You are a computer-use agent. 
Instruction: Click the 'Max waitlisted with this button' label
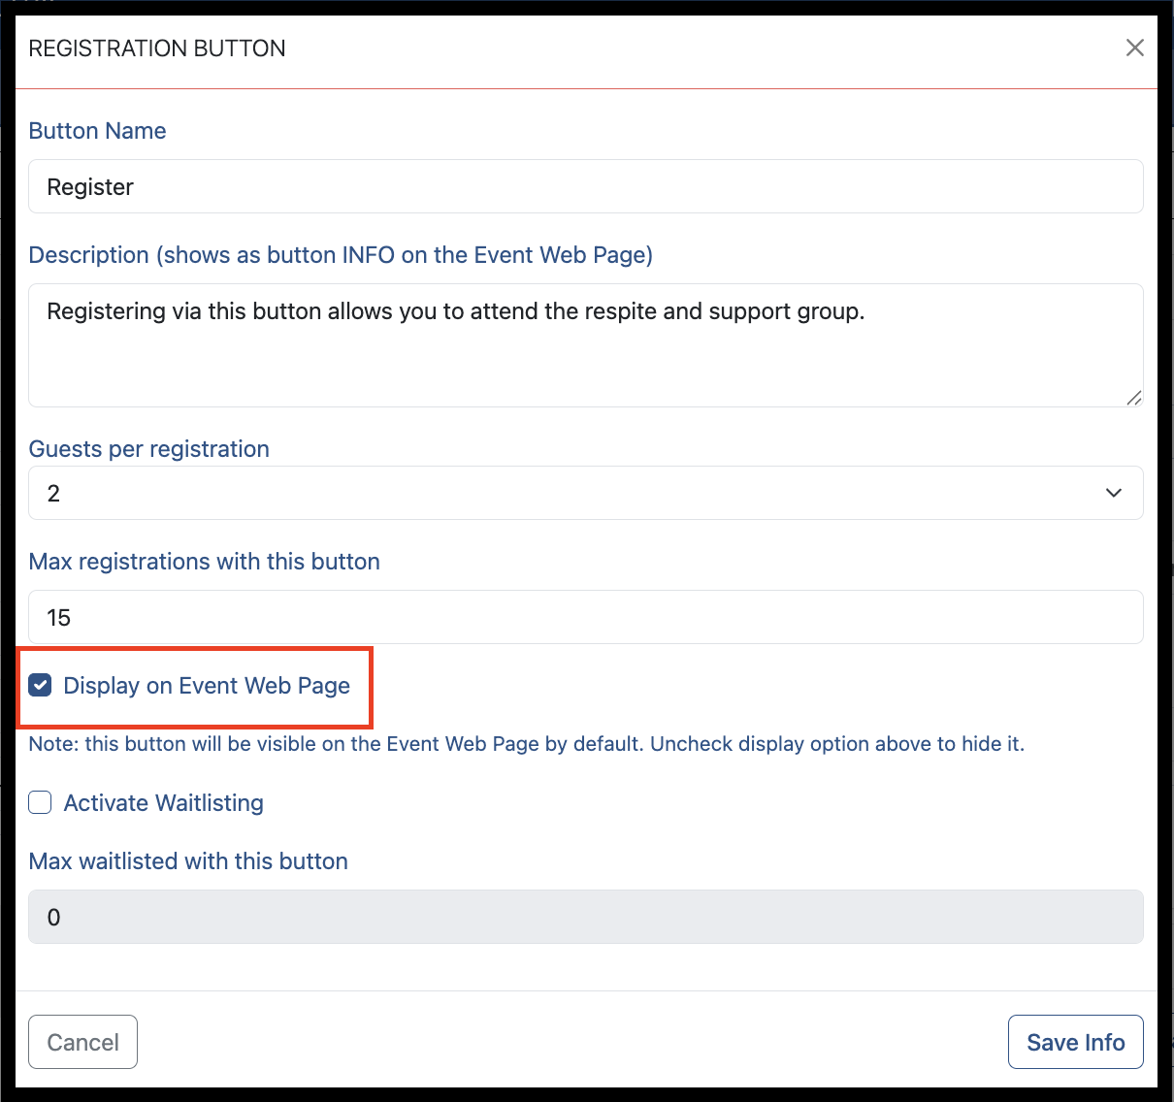(188, 861)
